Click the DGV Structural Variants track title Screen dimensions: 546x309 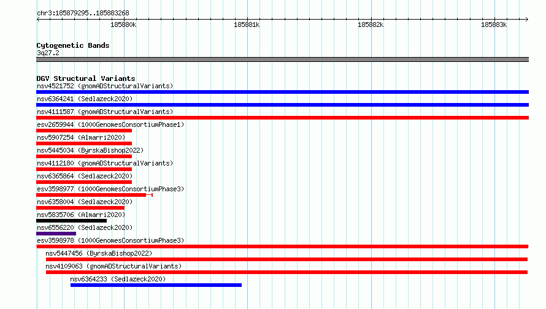[86, 78]
